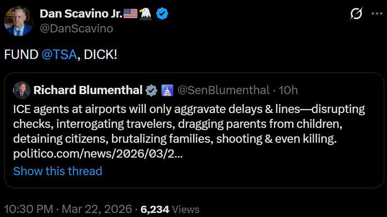Screen dimensions: 387x217
Task: Click the Grok slashed-circle icon
Action: pos(356,14)
